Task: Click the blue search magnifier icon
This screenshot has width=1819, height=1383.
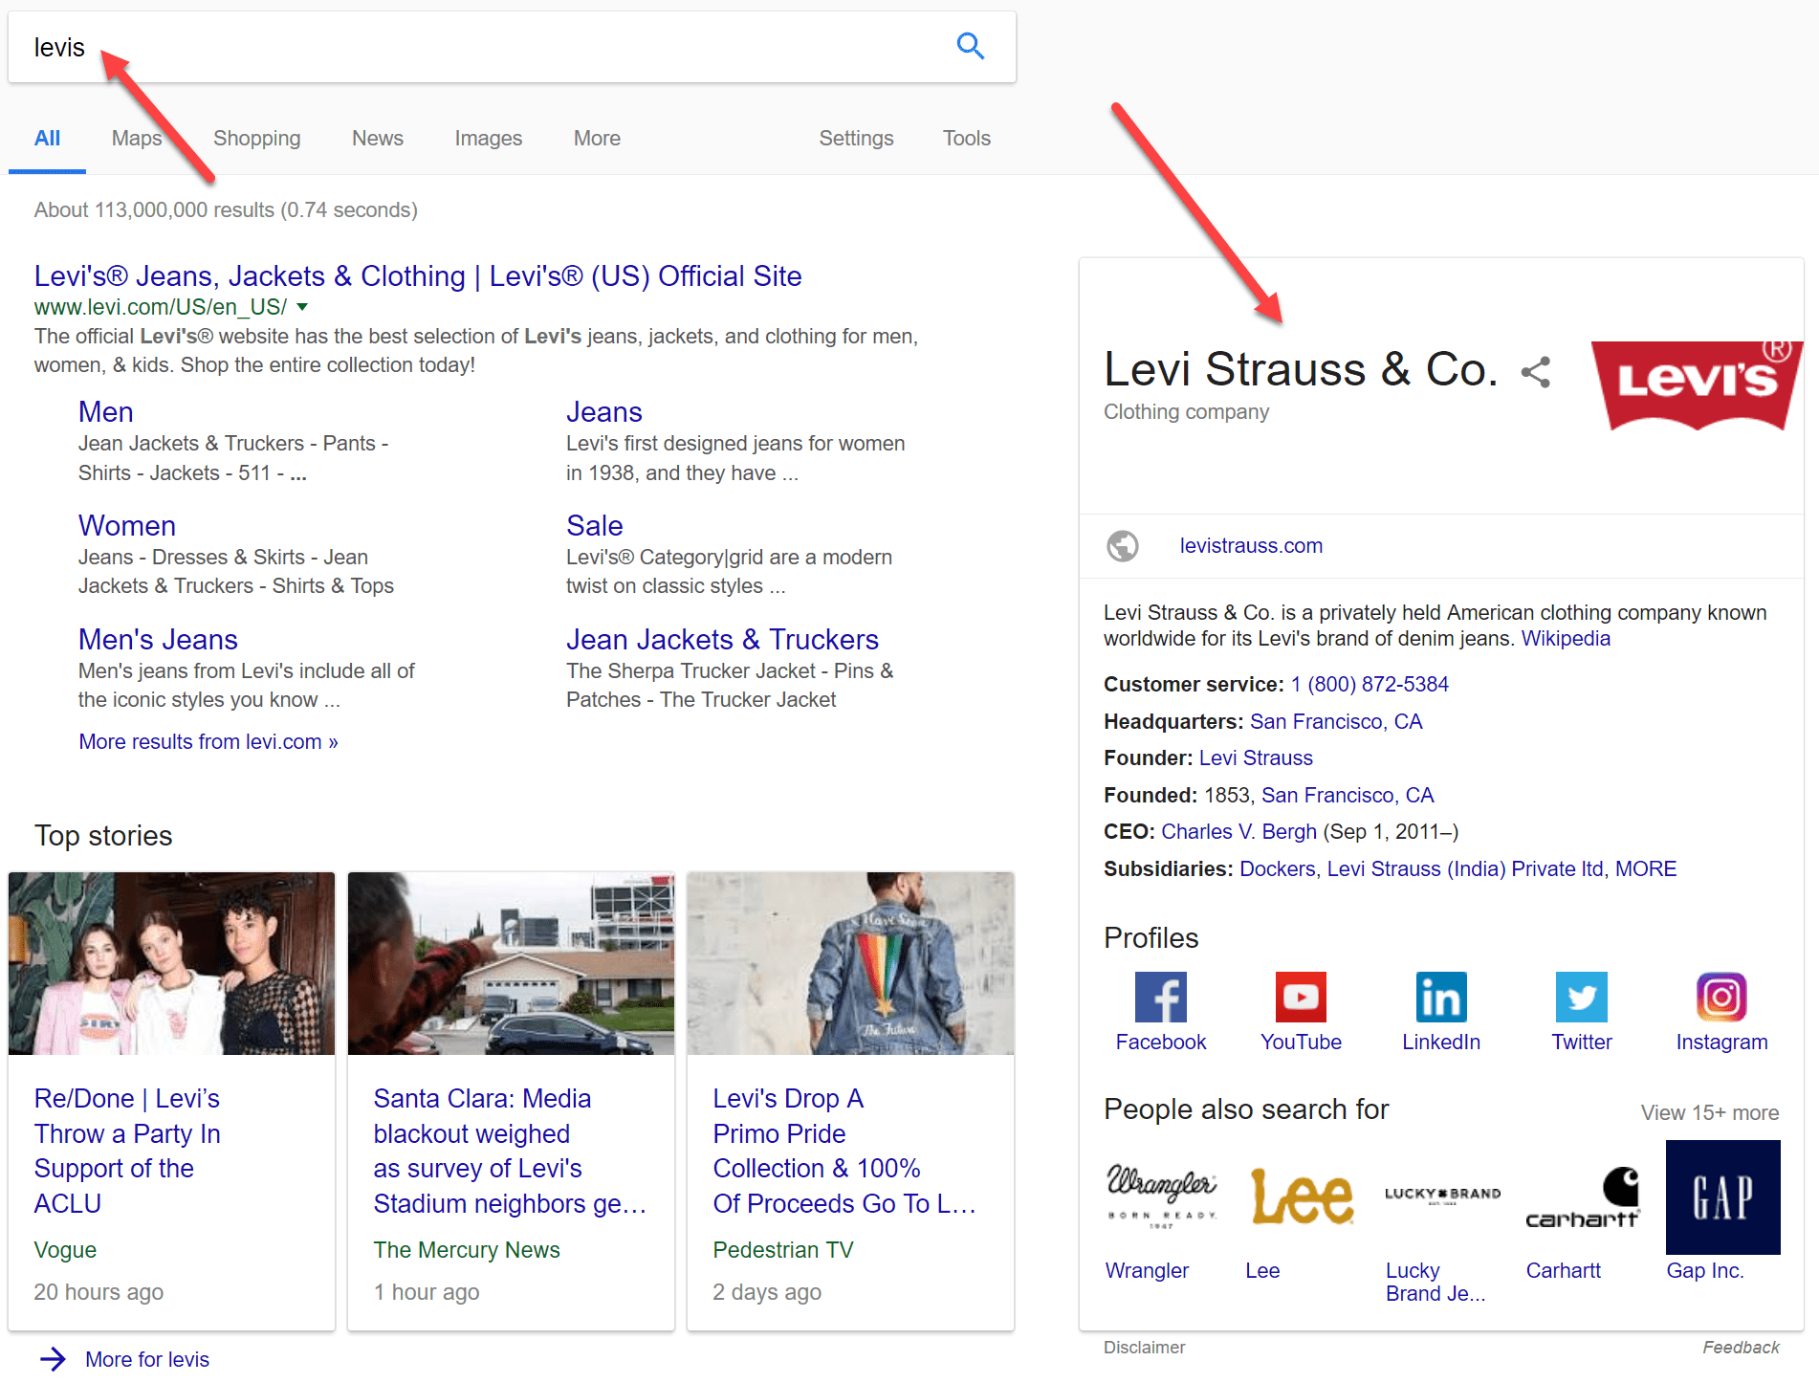Action: coord(971,46)
